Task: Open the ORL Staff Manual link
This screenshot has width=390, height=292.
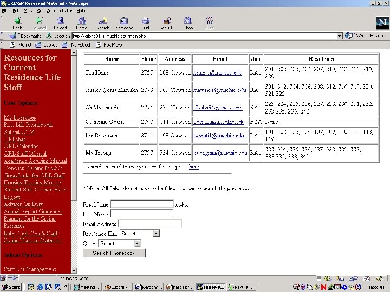Action: pos(25,153)
